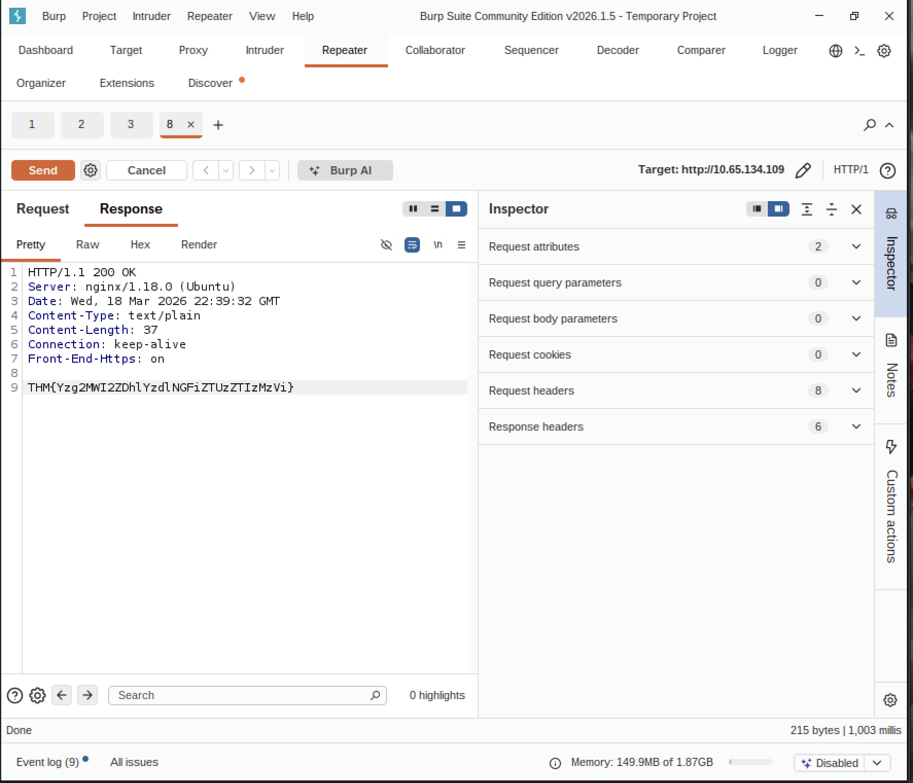Open Inspector side tab
Image resolution: width=913 pixels, height=783 pixels.
tap(891, 254)
